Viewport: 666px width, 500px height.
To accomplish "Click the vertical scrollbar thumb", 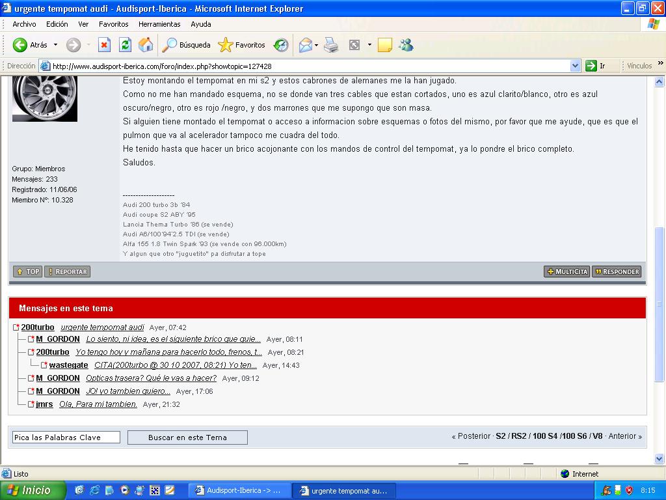I will [x=659, y=304].
